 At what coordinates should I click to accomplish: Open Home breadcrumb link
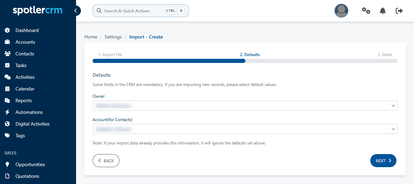coord(91,37)
